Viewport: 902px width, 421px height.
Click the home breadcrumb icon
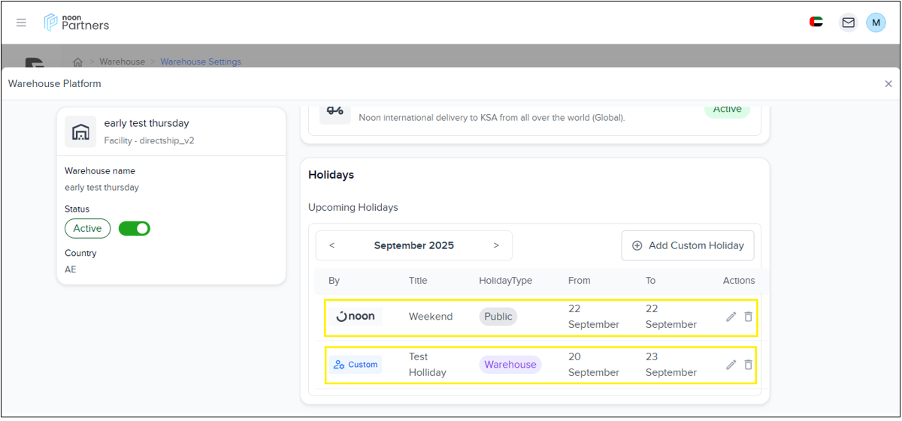[77, 62]
